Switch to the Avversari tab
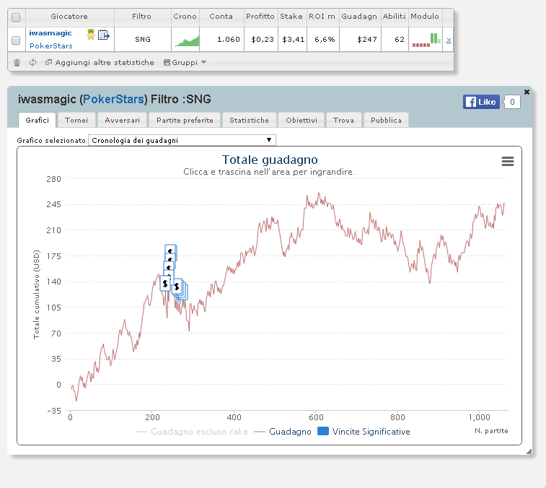The image size is (546, 488). coord(122,121)
